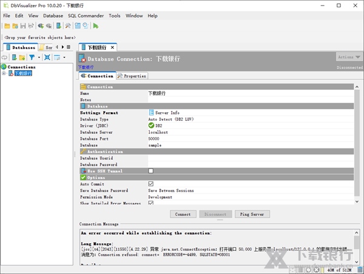The width and height of the screenshot is (364, 274).
Task: Click the create database connection toolbar icon
Action: point(59,26)
